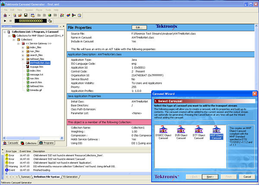Click the log panel horizontal scrollbar
259x185 pixels.
pos(78,173)
